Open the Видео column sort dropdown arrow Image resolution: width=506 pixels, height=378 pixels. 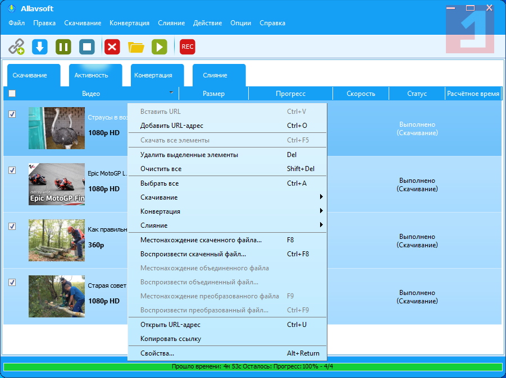point(171,93)
